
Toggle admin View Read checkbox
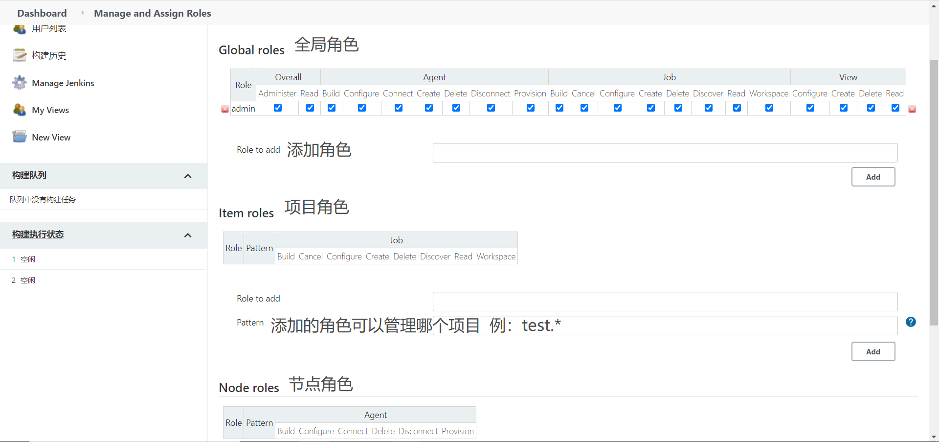click(x=895, y=108)
